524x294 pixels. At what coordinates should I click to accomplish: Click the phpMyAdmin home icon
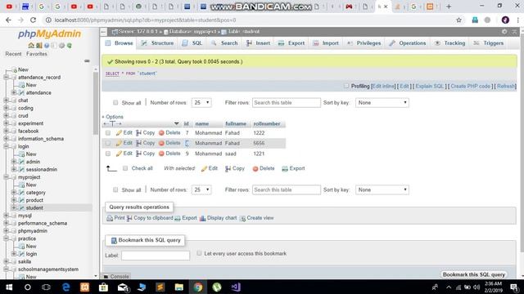[x=31, y=46]
